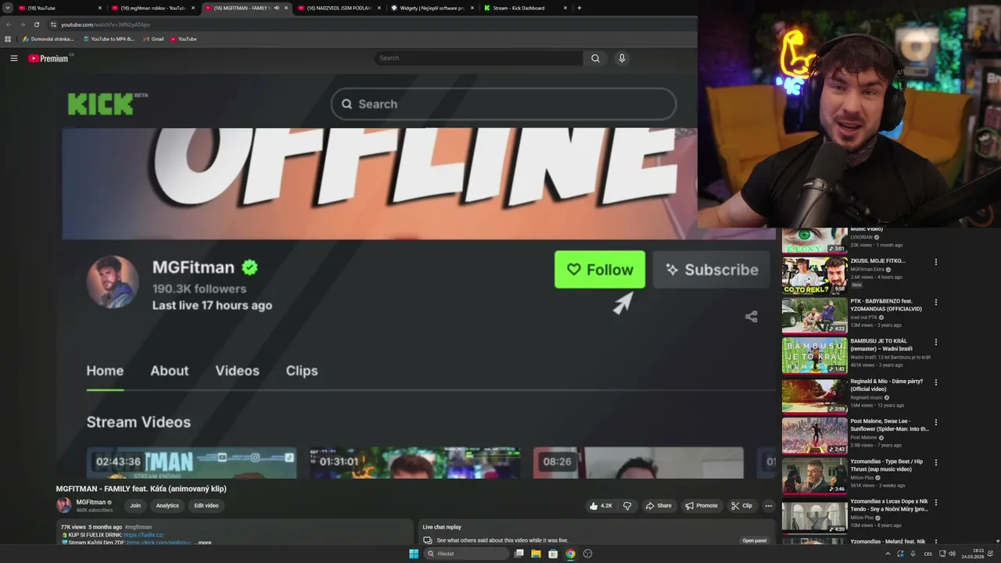Click the share icon under Subscribe
This screenshot has height=563, width=1001.
click(752, 317)
